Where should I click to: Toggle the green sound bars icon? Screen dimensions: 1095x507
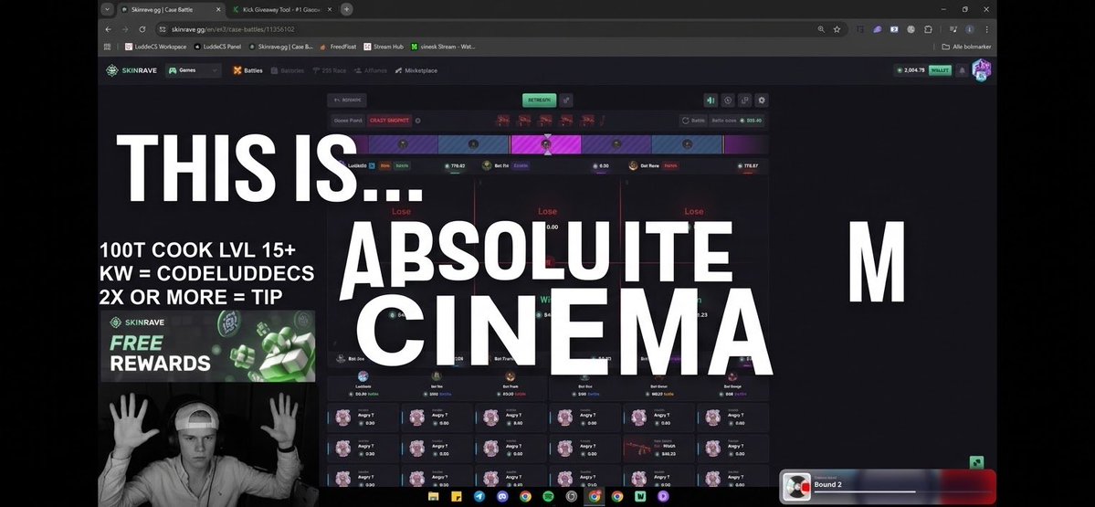(711, 100)
